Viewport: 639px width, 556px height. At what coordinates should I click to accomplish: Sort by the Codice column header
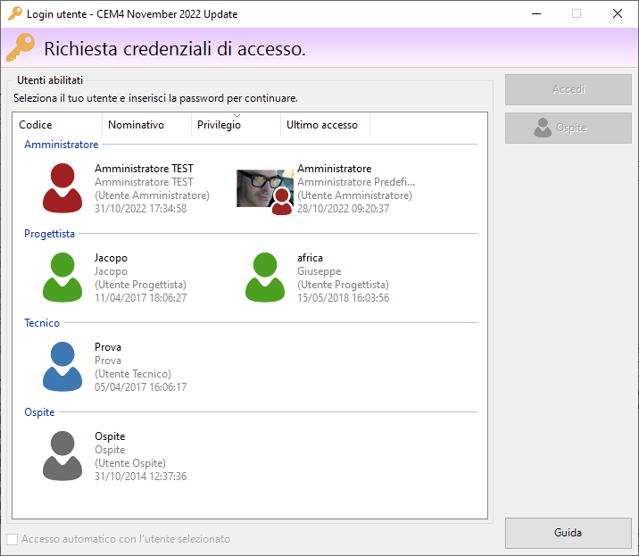[57, 125]
